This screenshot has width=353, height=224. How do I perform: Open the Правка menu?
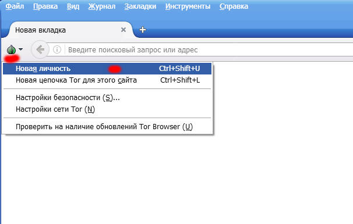(x=45, y=6)
